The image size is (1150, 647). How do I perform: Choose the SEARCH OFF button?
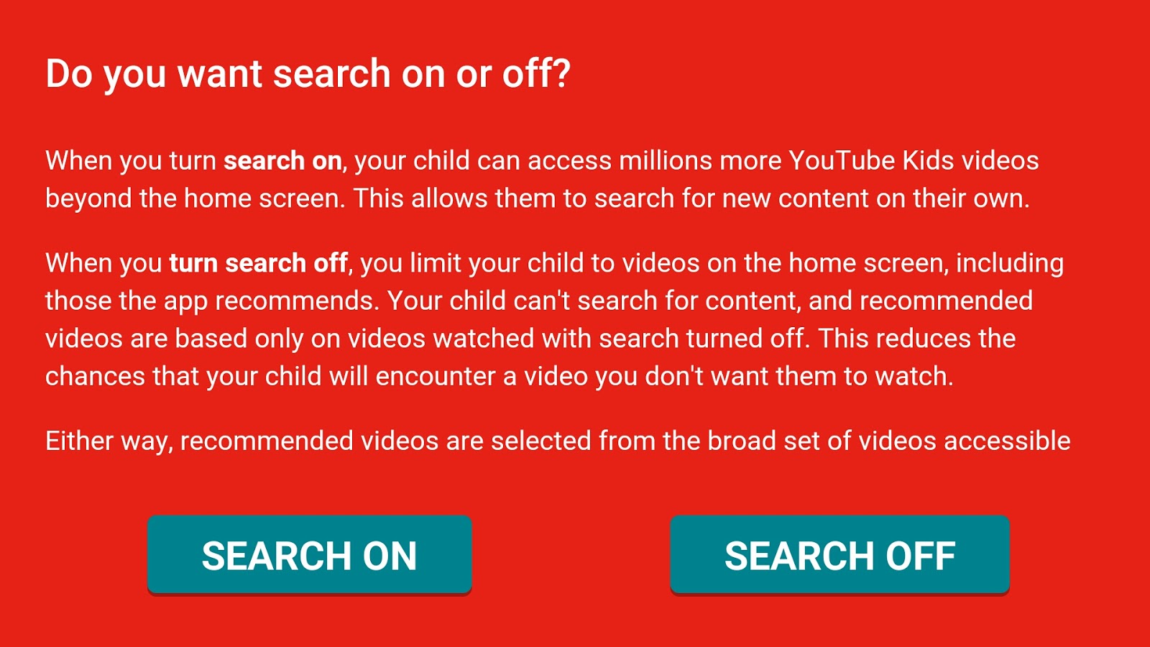click(x=839, y=555)
